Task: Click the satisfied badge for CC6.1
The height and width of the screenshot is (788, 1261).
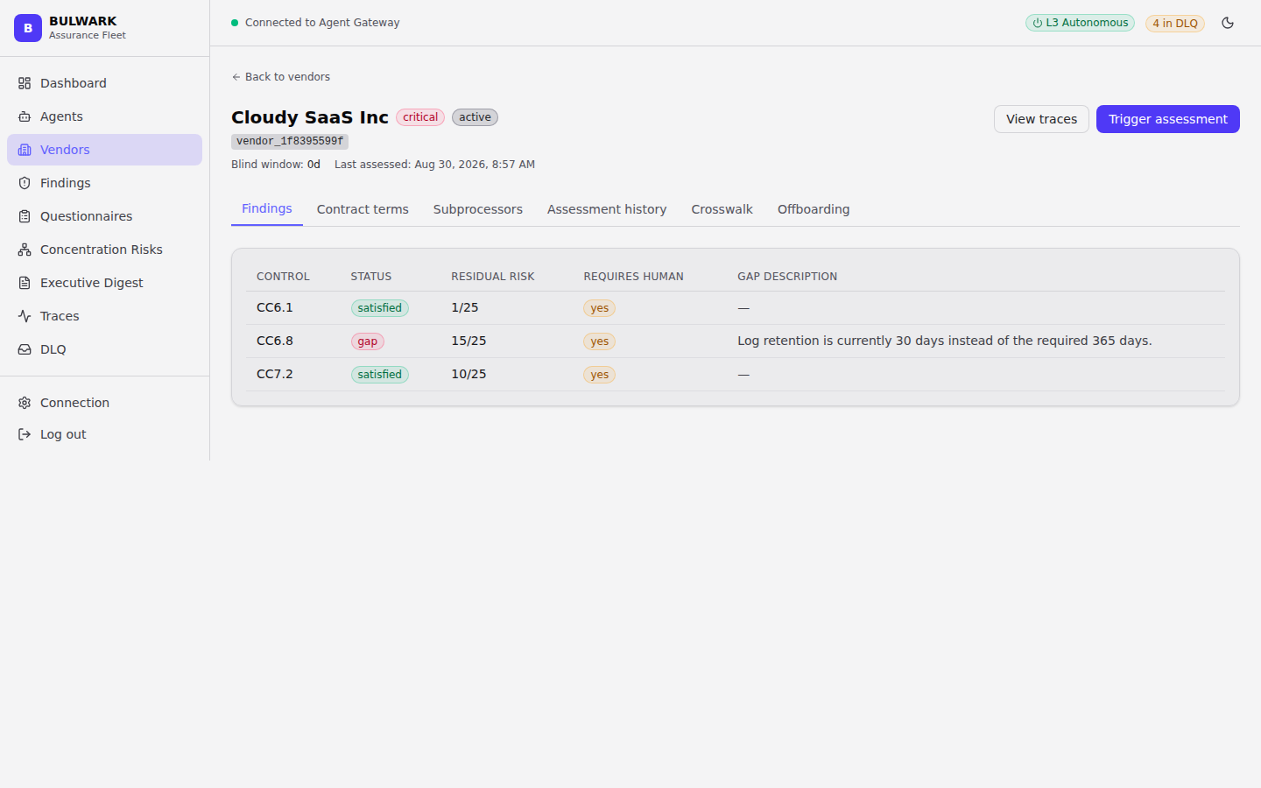Action: (x=380, y=308)
